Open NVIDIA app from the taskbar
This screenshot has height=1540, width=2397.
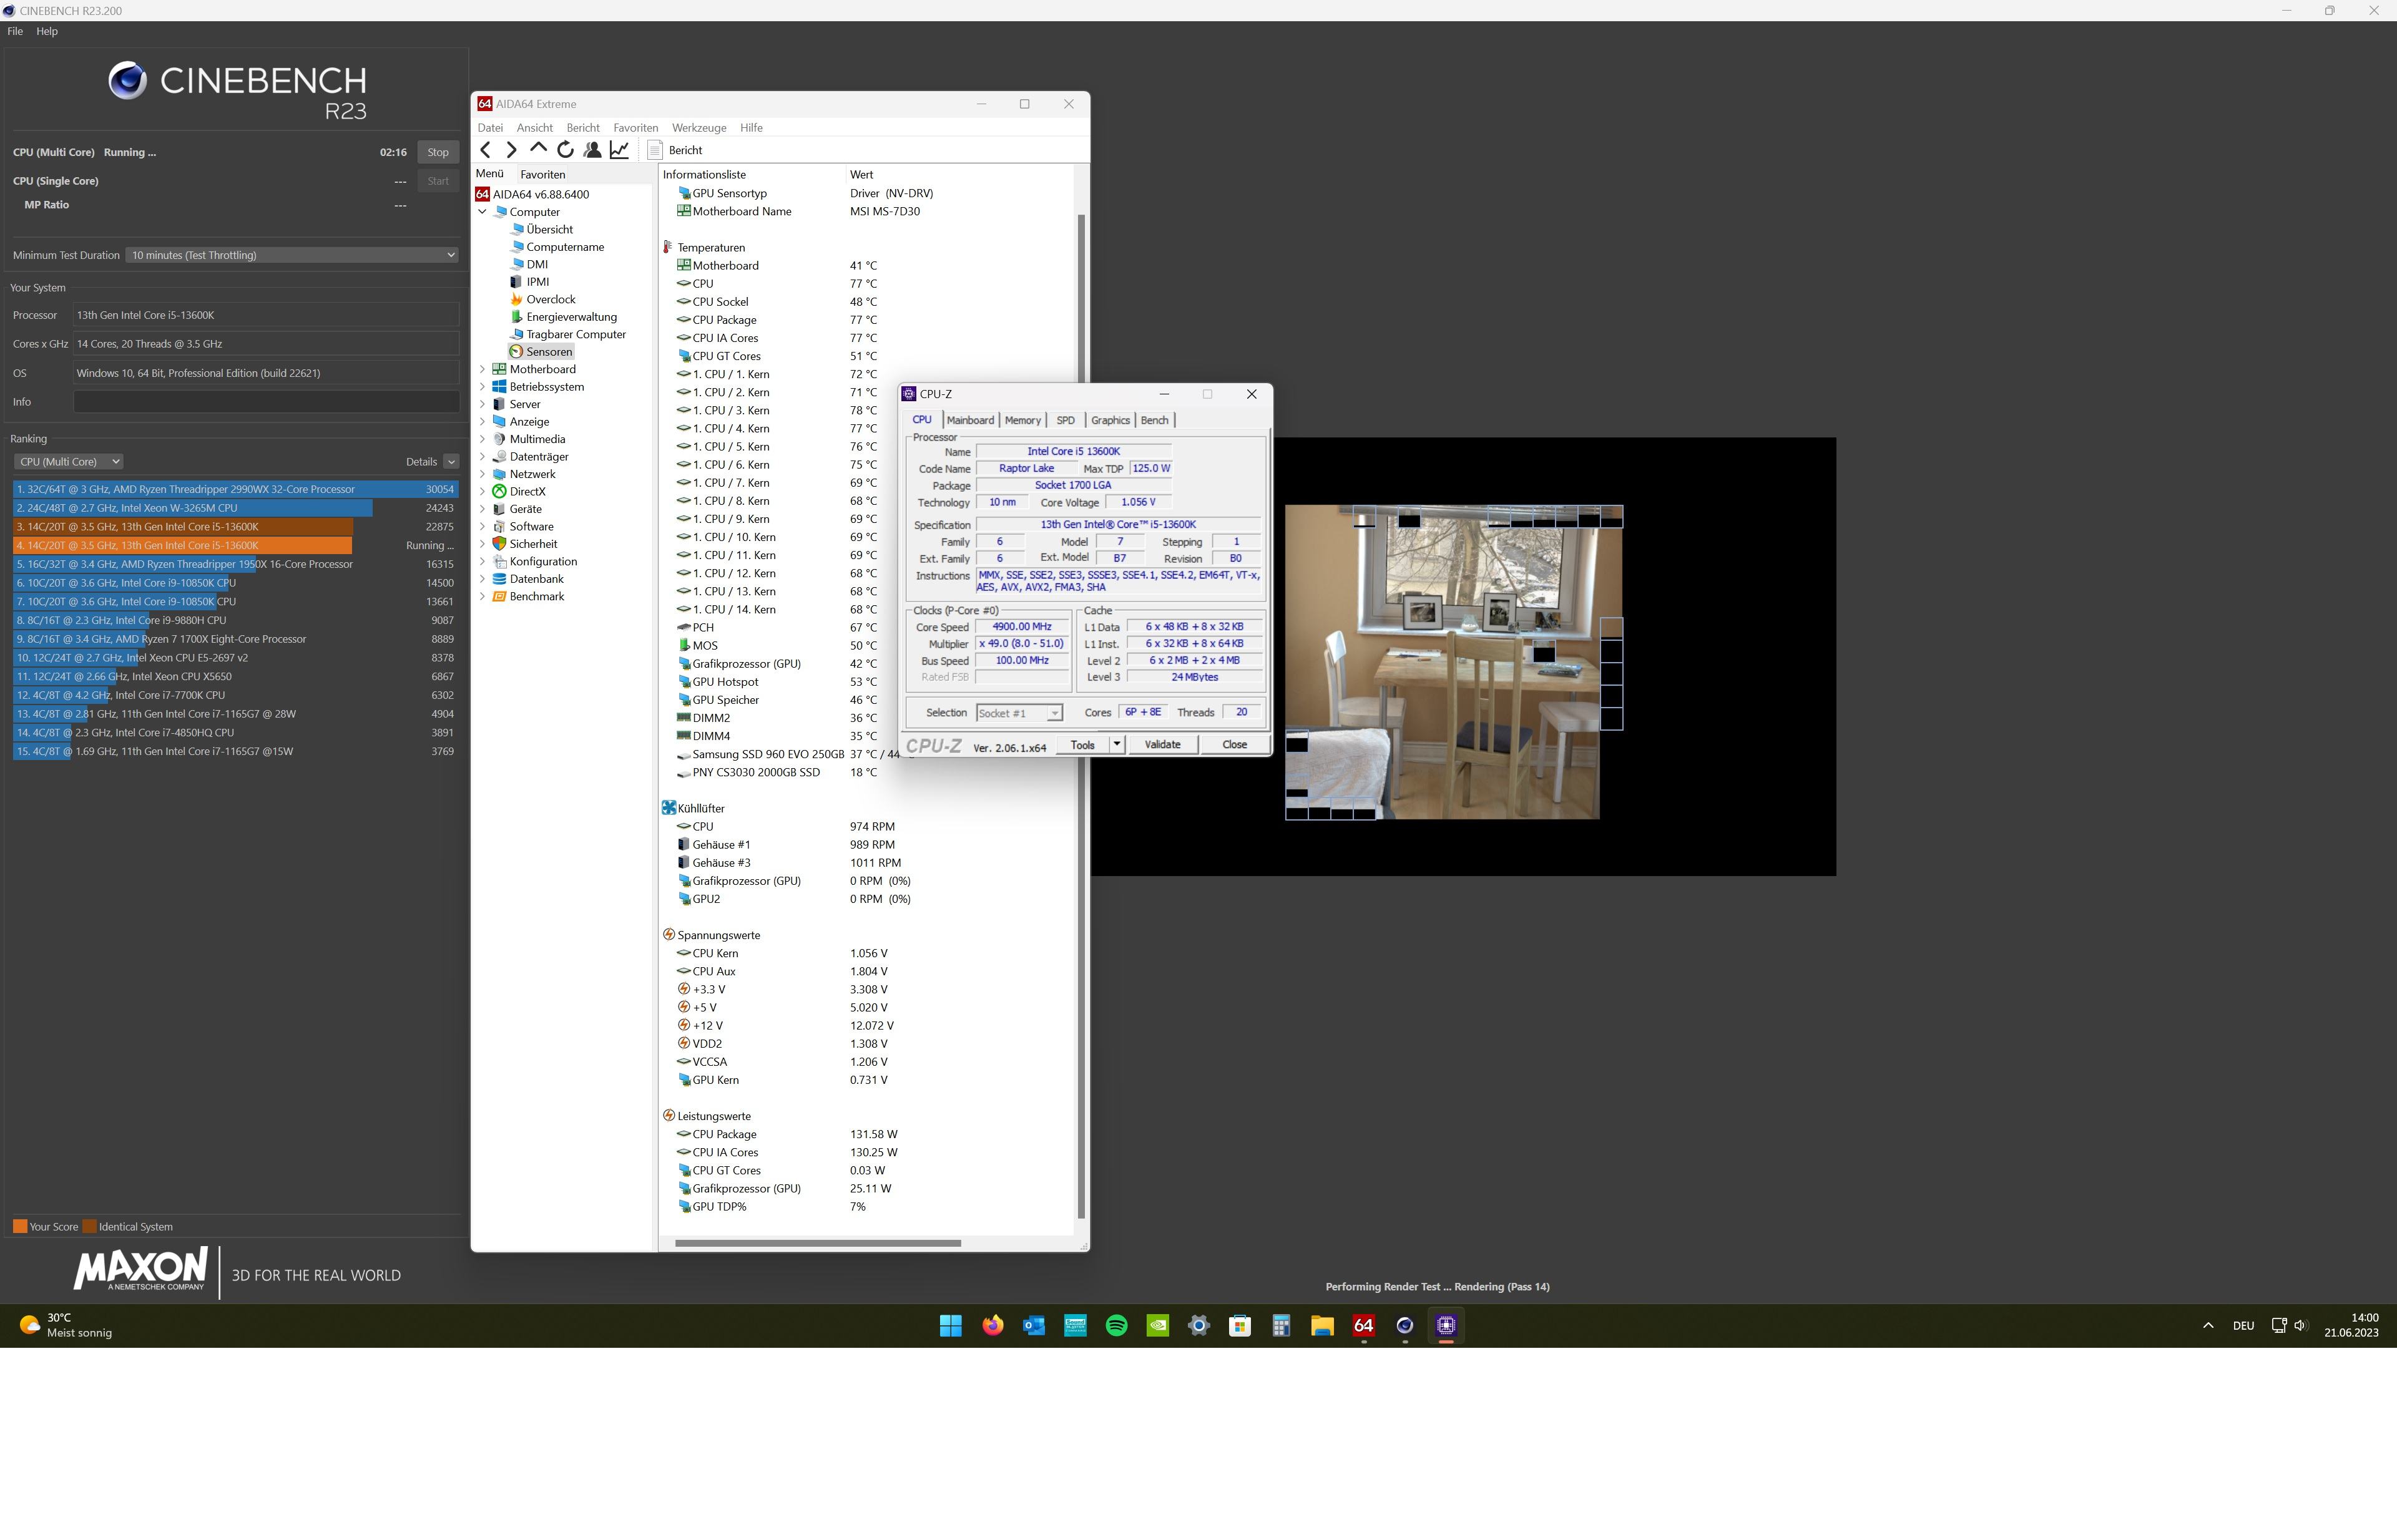[x=1157, y=1326]
